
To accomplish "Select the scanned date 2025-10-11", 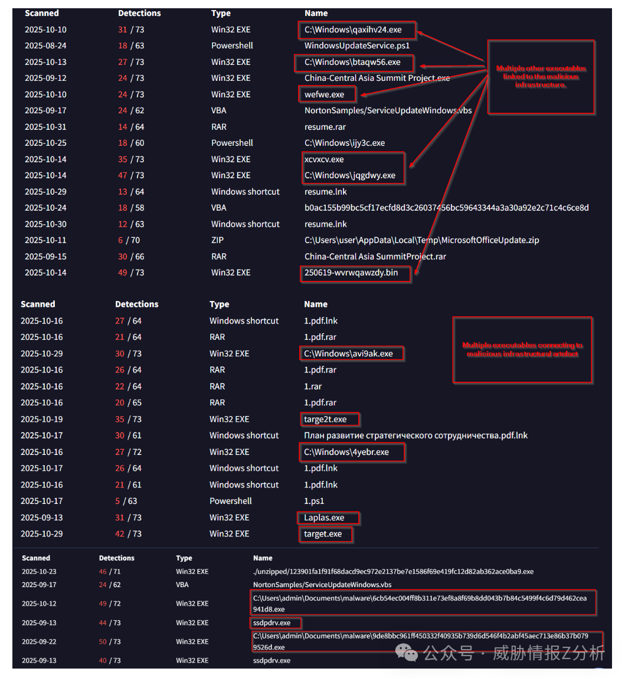I will coord(45,240).
